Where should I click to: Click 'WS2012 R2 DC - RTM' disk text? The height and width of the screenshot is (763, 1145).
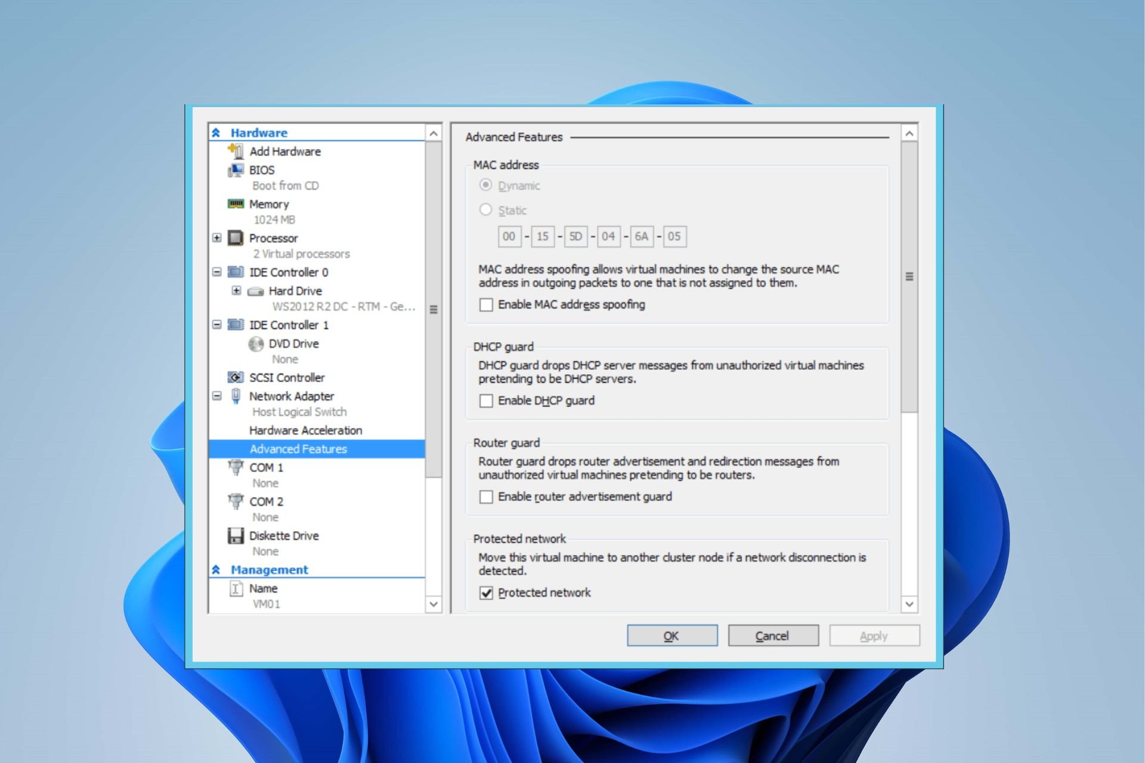[x=343, y=306]
